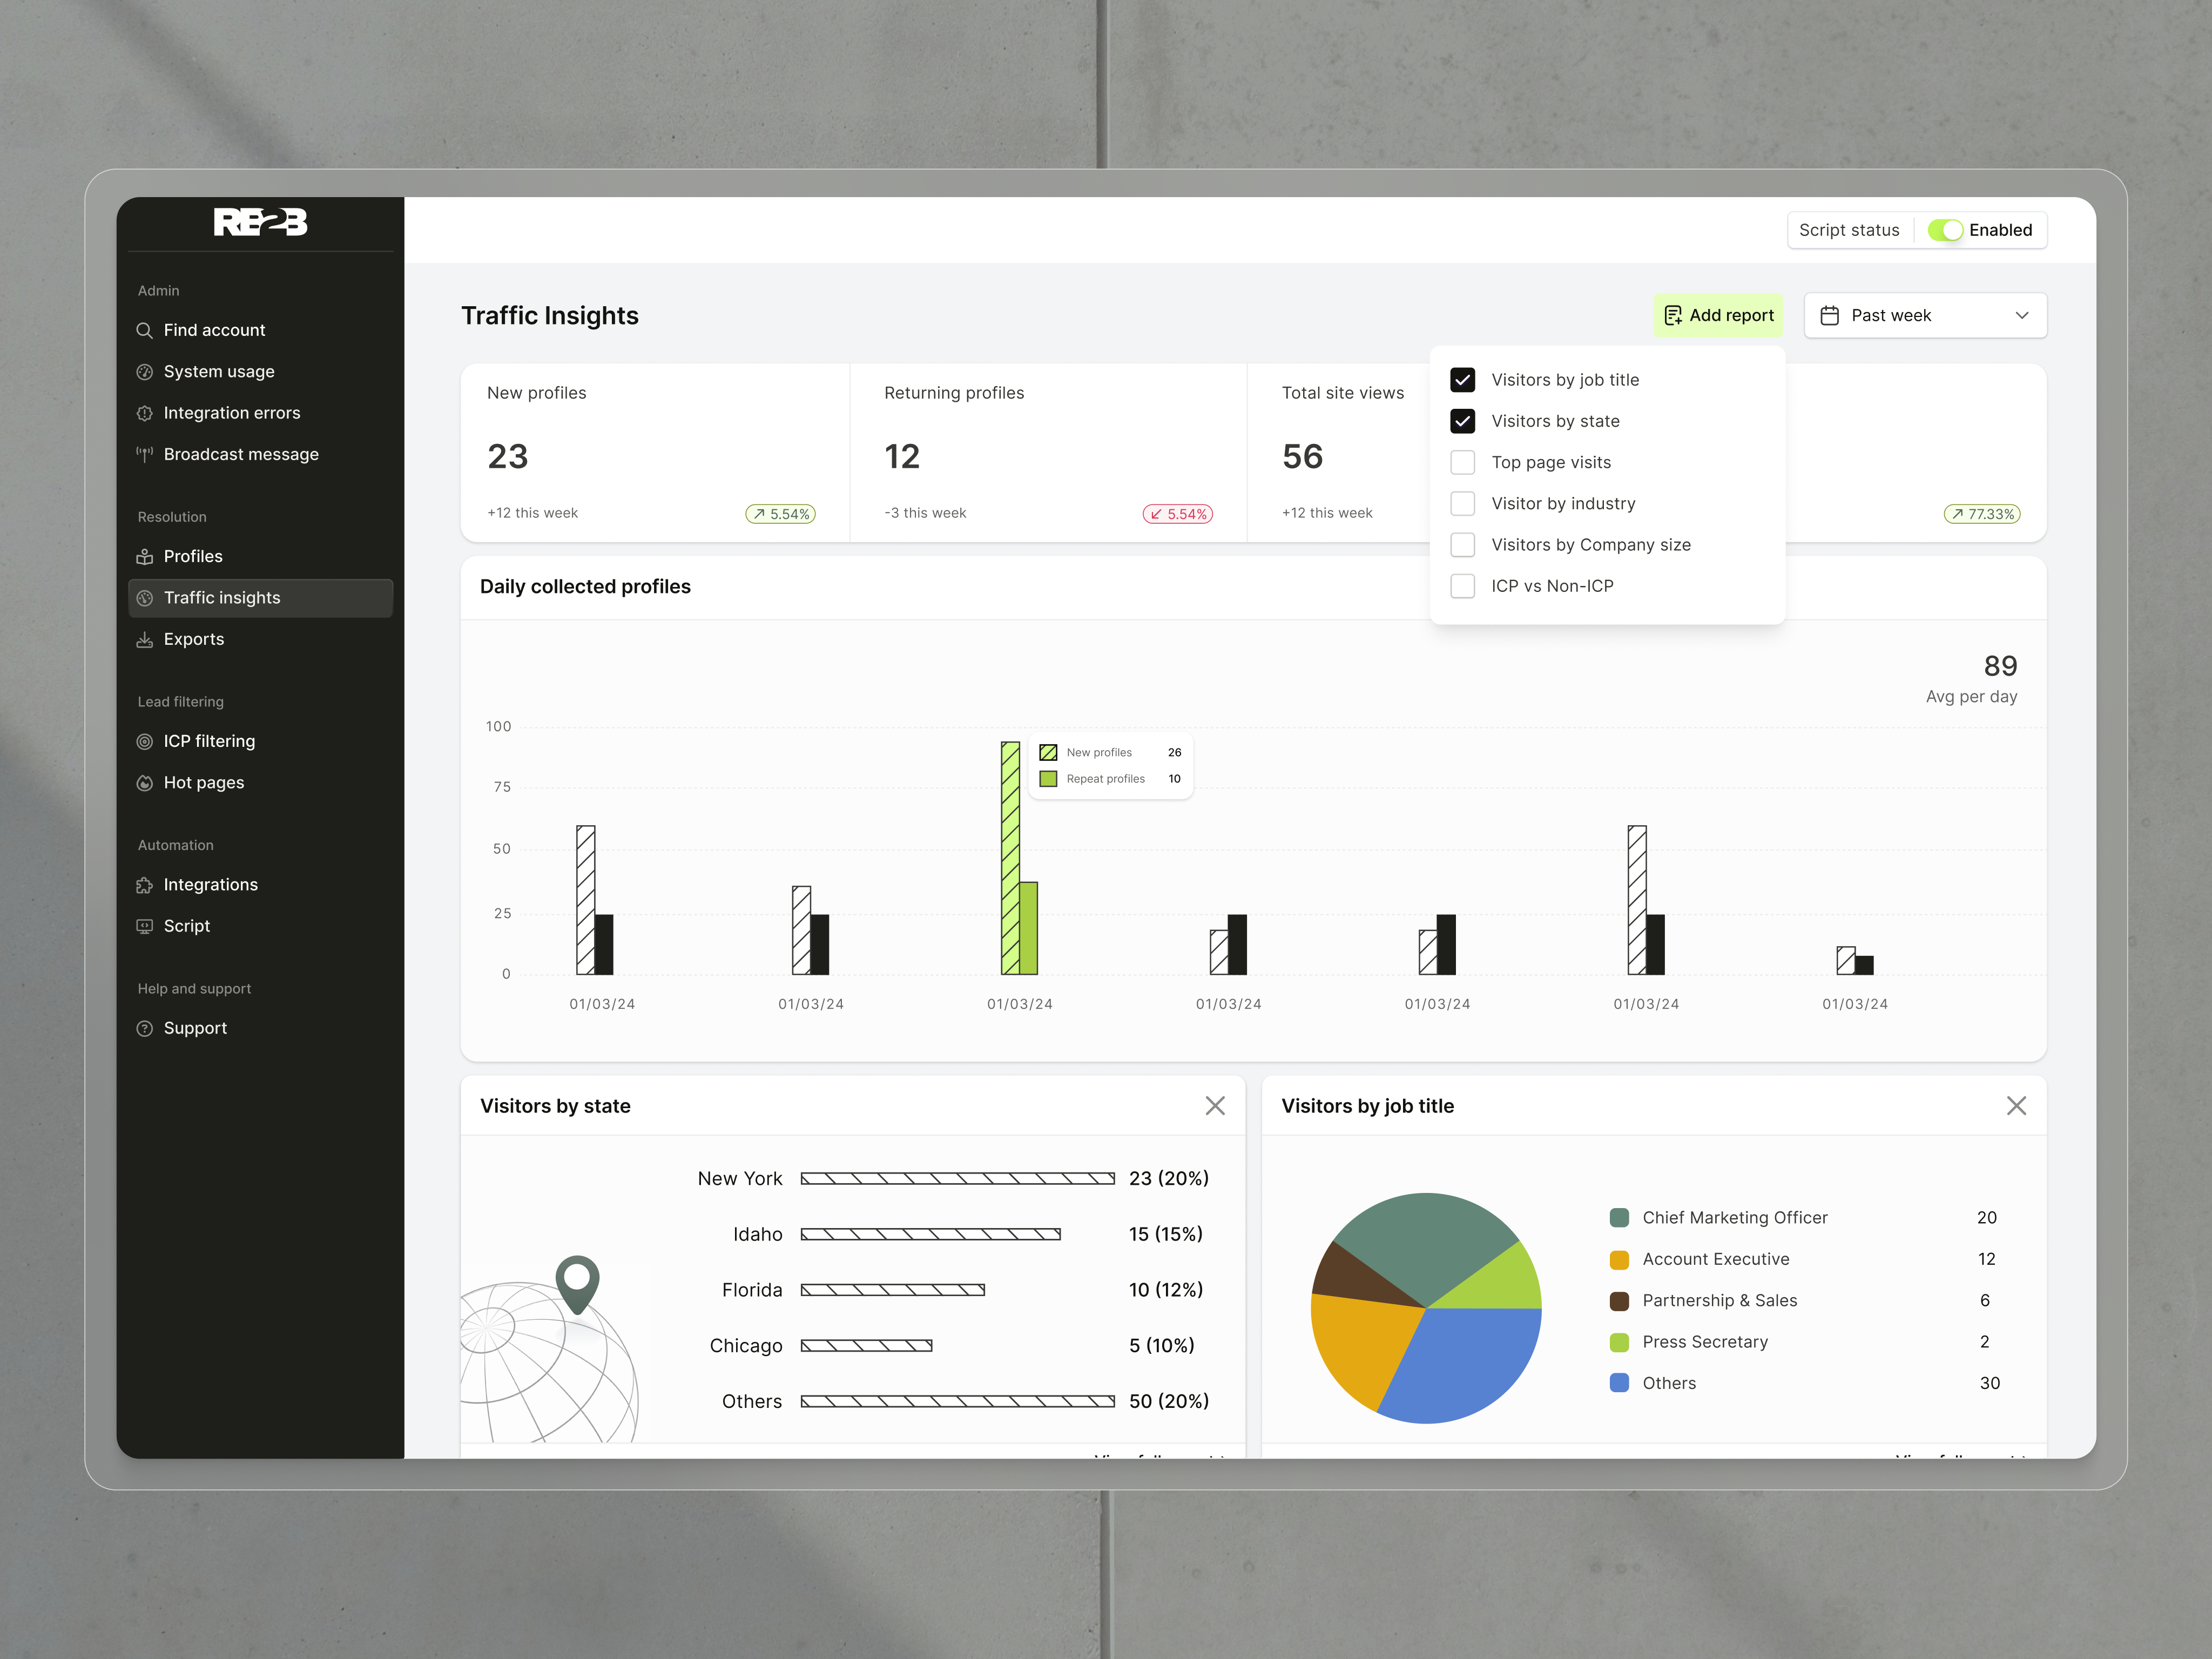
Task: Open ICP filtering via its target icon
Action: [x=146, y=740]
